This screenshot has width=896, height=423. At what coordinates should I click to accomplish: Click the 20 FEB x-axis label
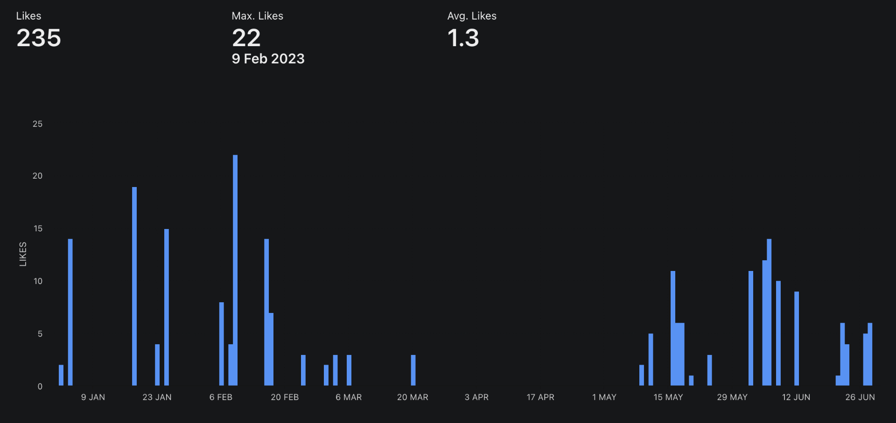pyautogui.click(x=285, y=397)
